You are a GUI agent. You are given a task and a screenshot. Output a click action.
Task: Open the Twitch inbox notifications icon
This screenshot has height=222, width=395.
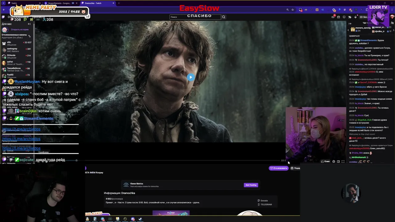pos(339,17)
